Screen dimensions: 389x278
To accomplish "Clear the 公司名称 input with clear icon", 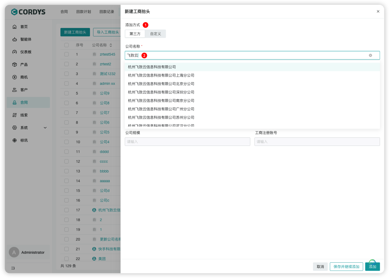I will point(370,55).
